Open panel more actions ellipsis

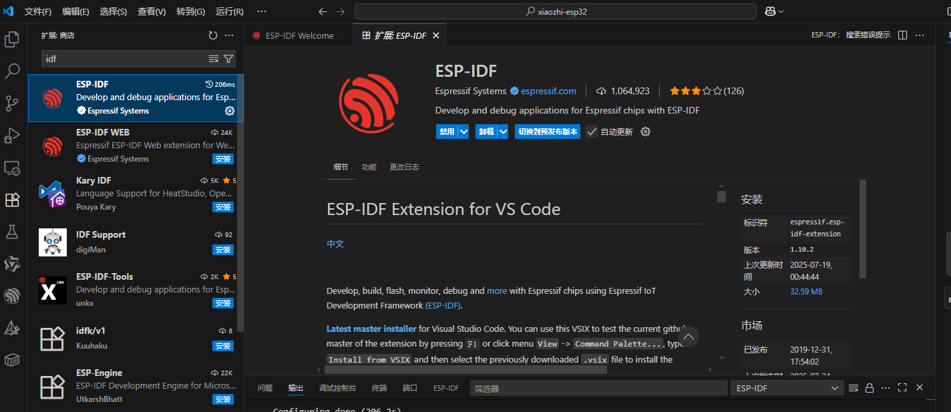[886, 388]
